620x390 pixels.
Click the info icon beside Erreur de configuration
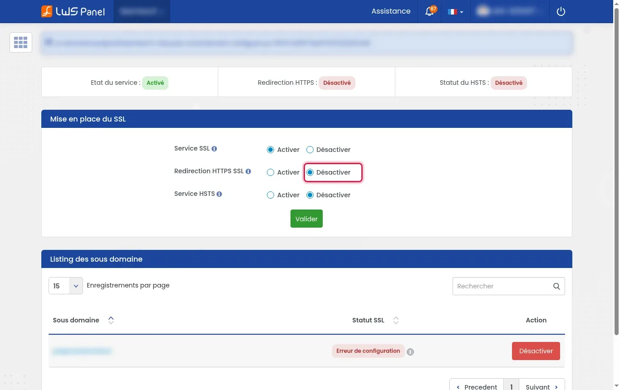(410, 352)
